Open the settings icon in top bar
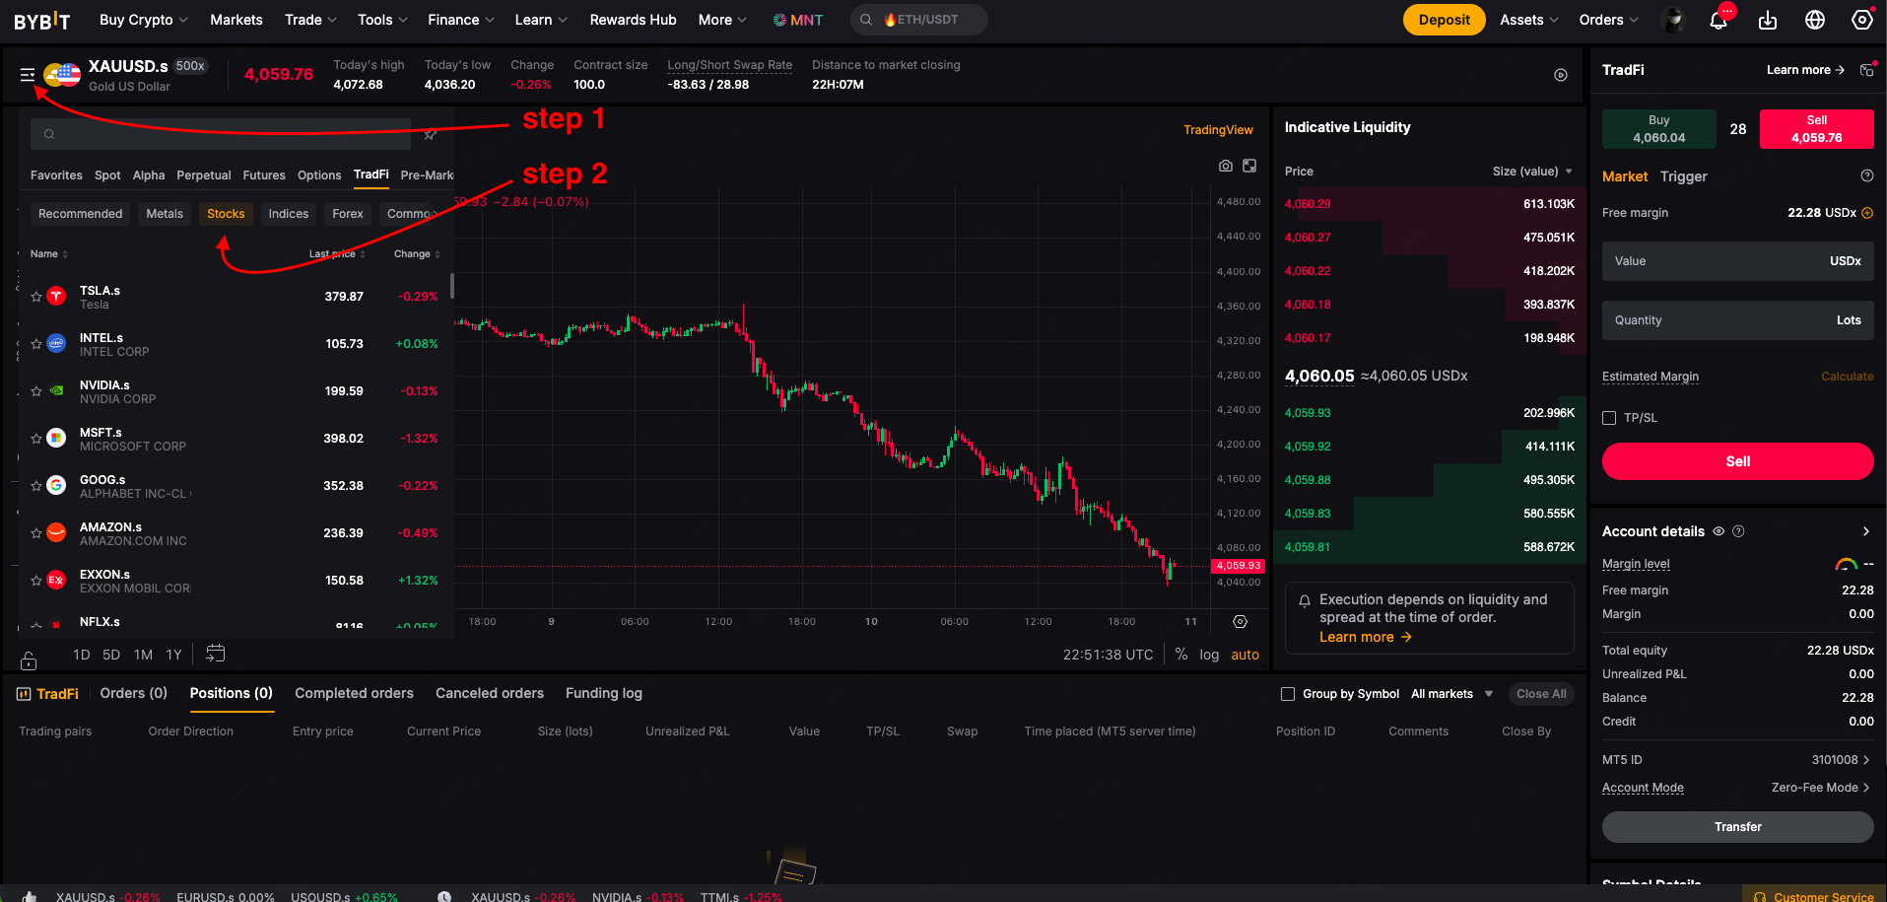The width and height of the screenshot is (1887, 902). 1862,20
